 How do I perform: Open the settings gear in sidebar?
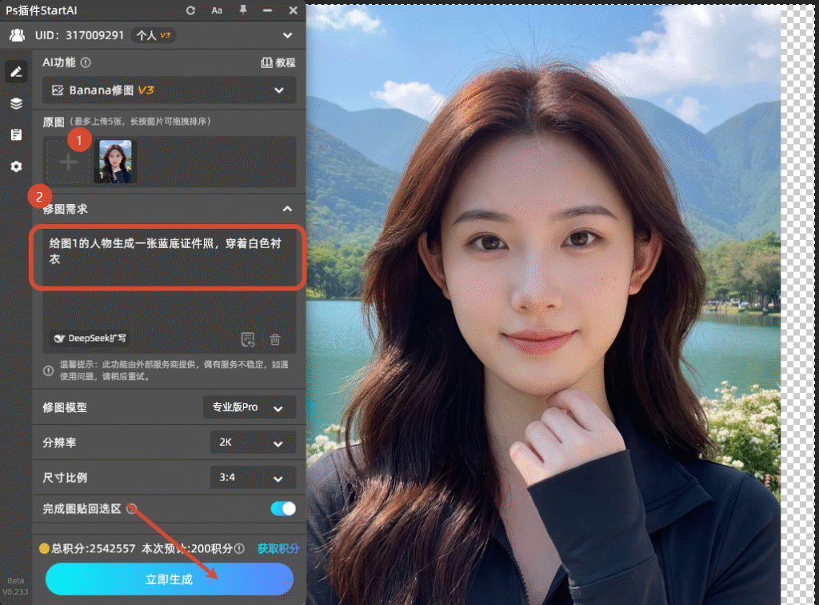click(16, 166)
